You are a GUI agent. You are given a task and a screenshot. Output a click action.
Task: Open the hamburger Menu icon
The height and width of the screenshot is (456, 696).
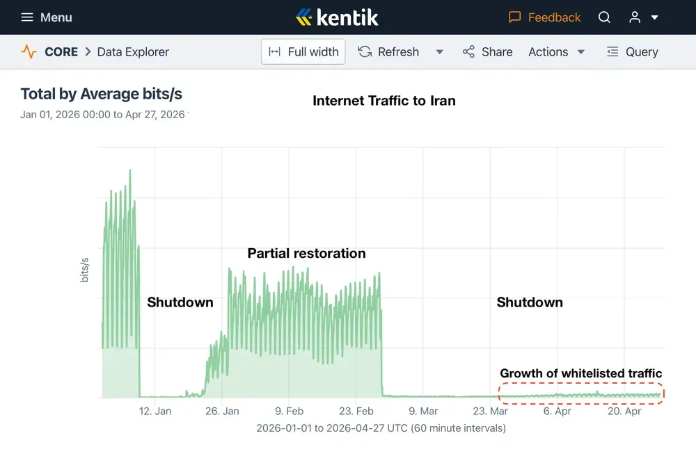point(27,17)
